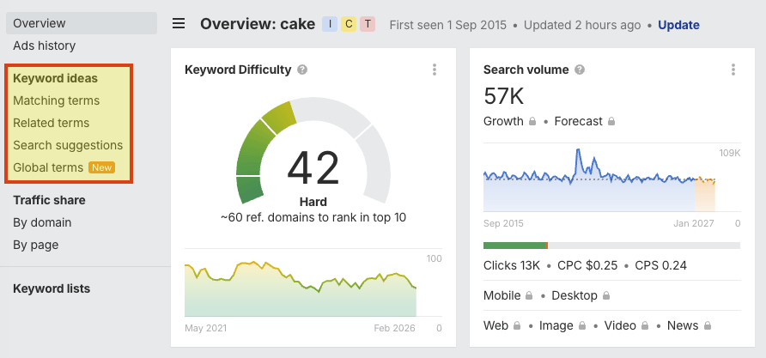Click the hamburger menu icon
Viewport: 766px width, 358px height.
[179, 24]
